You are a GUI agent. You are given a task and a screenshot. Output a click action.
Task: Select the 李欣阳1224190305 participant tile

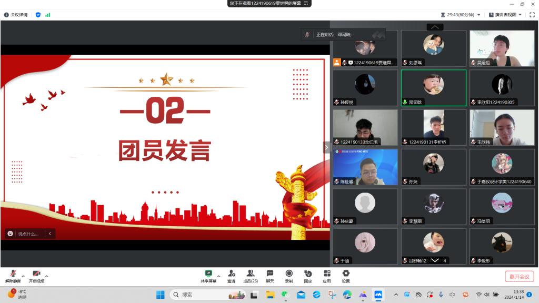[502, 88]
